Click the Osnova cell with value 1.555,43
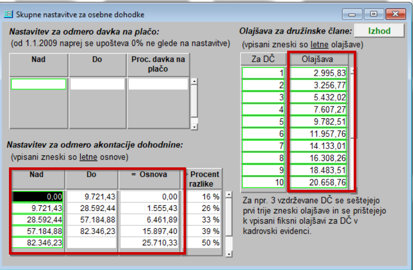The image size is (413, 270). tap(149, 208)
